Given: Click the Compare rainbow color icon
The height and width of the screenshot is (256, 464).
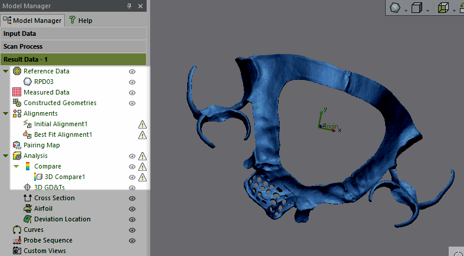Looking at the screenshot, I should pos(28,166).
